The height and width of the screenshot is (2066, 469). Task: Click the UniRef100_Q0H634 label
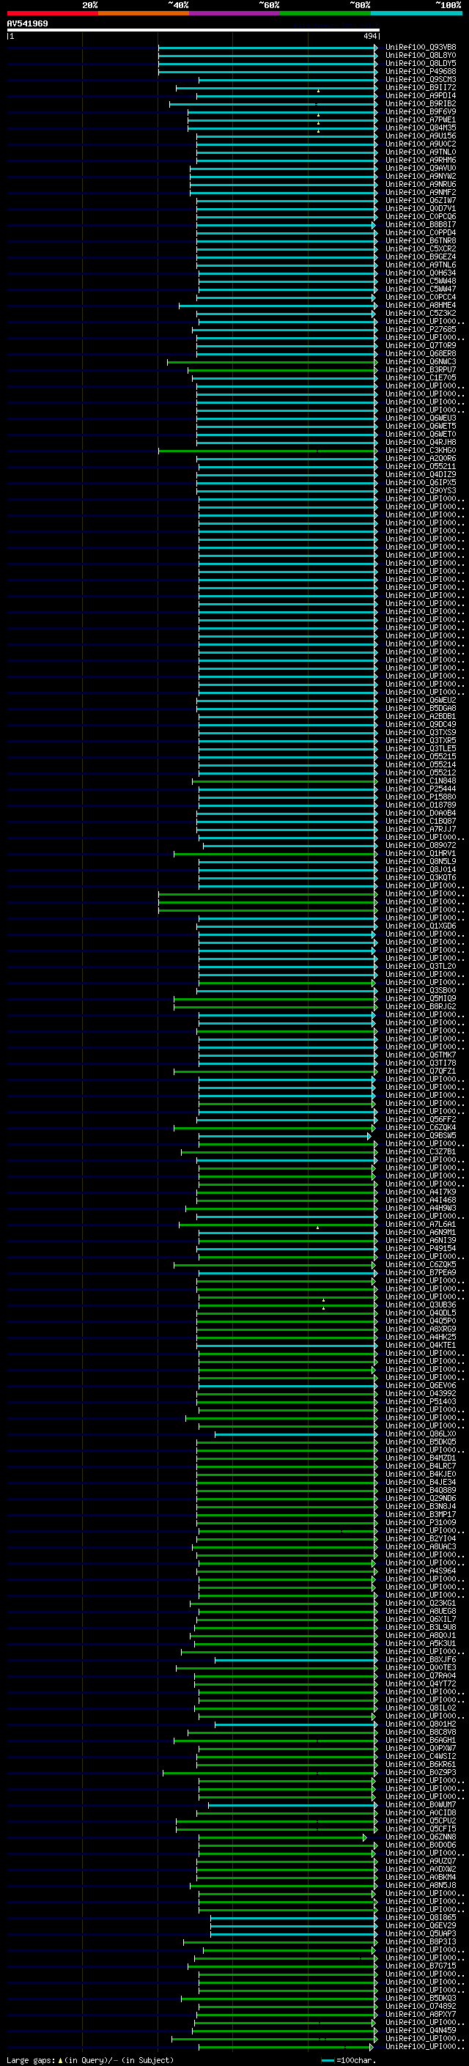[421, 273]
